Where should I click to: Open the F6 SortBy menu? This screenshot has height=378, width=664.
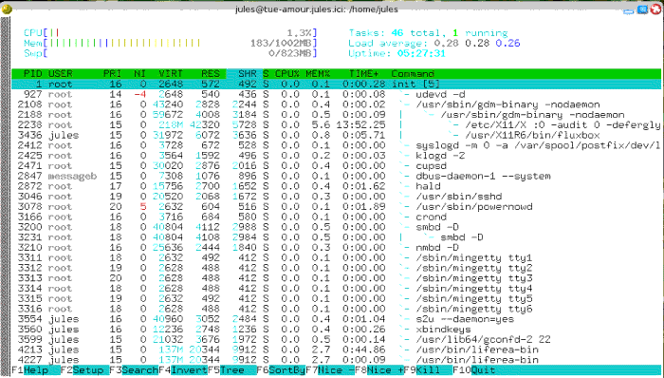pos(281,370)
